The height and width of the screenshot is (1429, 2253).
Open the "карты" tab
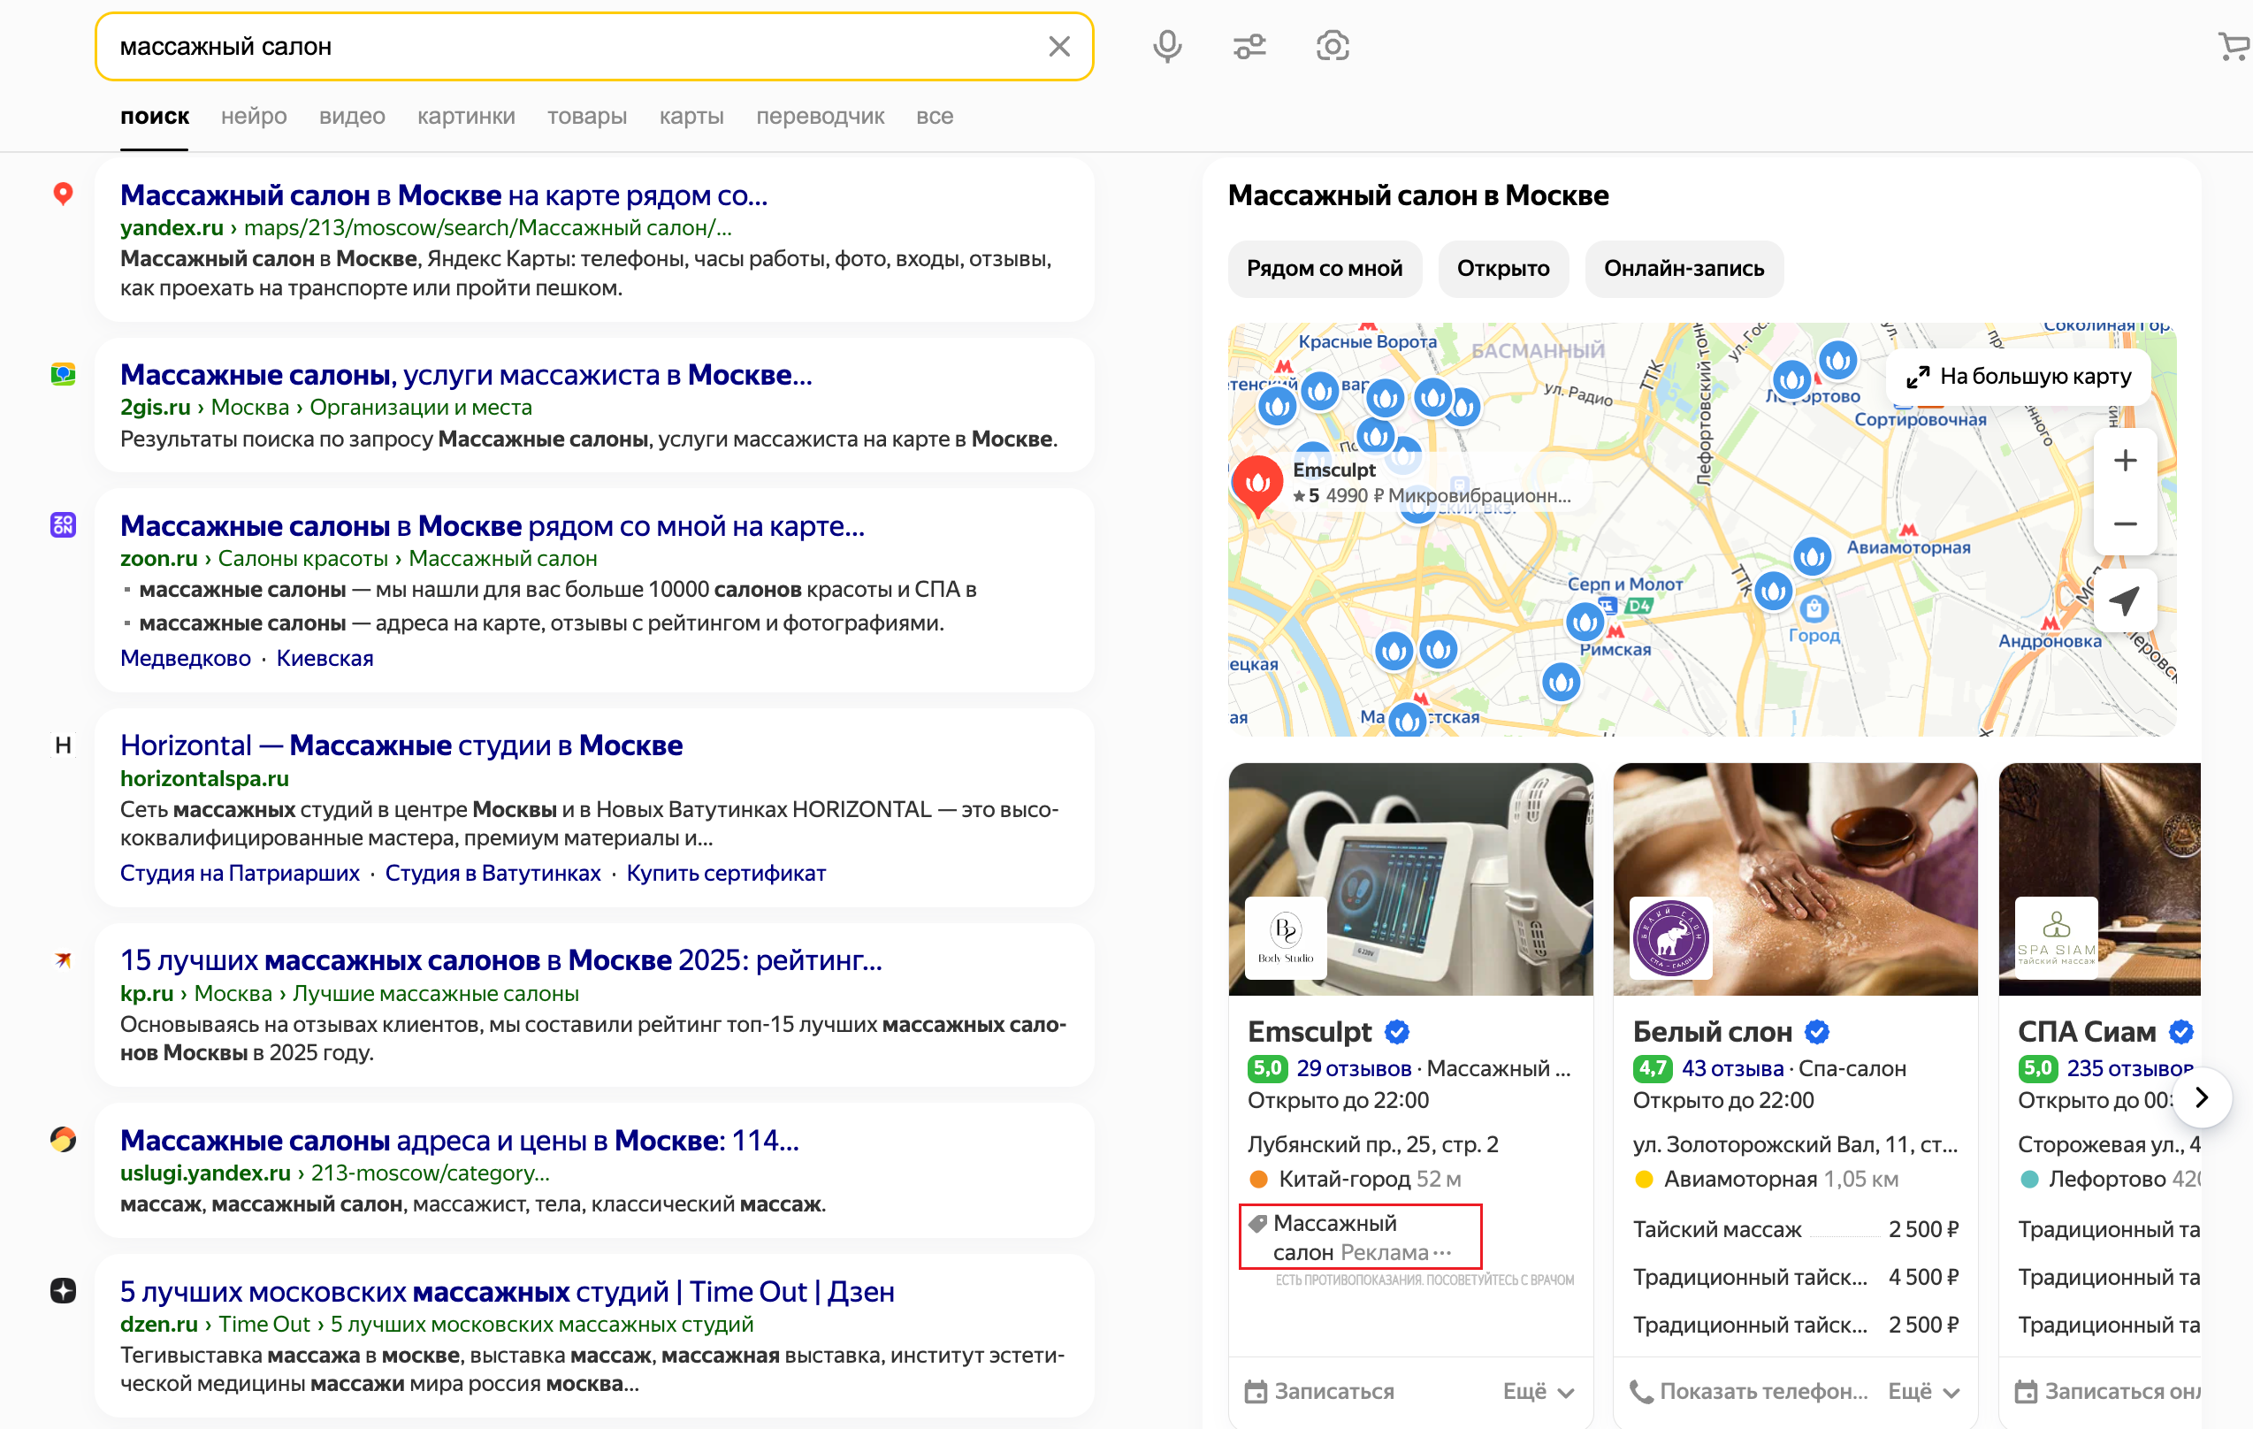[691, 116]
